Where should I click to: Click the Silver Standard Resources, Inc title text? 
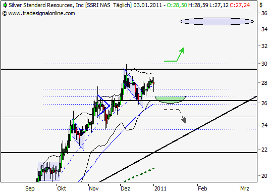tap(46, 5)
